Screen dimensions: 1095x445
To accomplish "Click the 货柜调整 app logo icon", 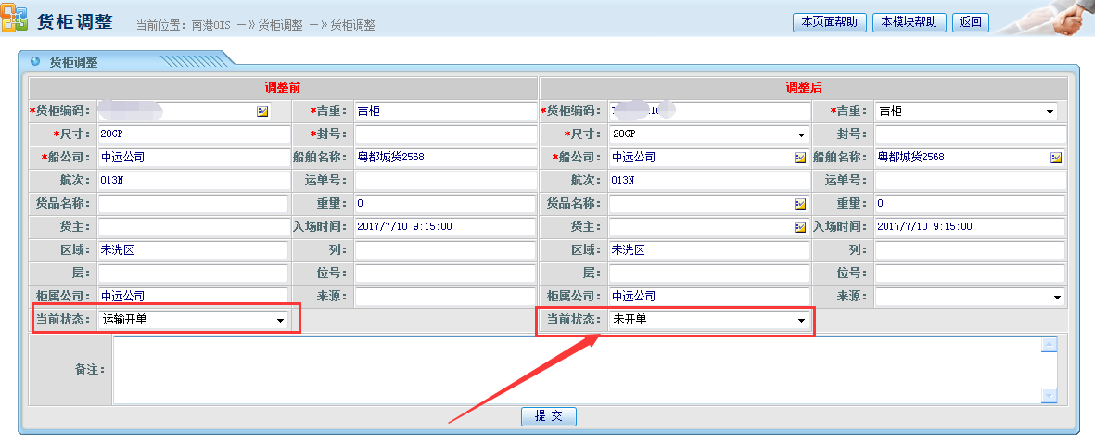I will (x=14, y=19).
